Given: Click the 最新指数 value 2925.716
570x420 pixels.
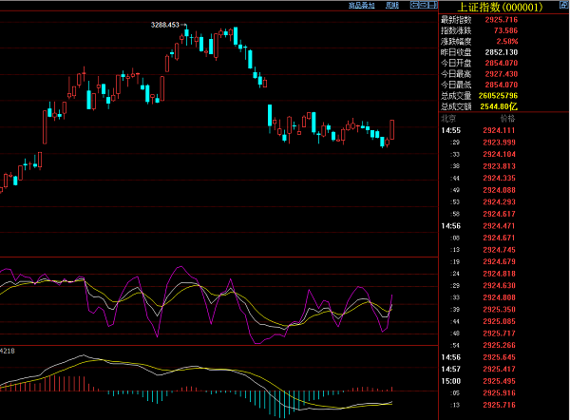Looking at the screenshot, I should click(x=502, y=20).
